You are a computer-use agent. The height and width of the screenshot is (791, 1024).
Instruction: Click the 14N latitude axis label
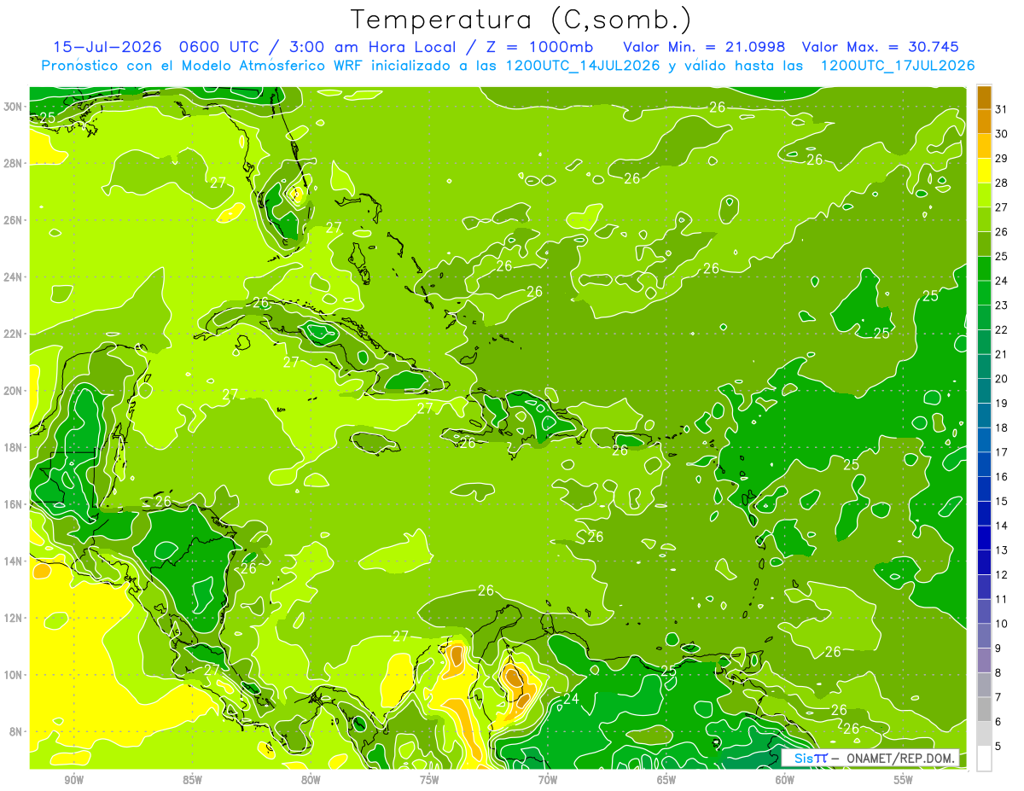click(14, 561)
